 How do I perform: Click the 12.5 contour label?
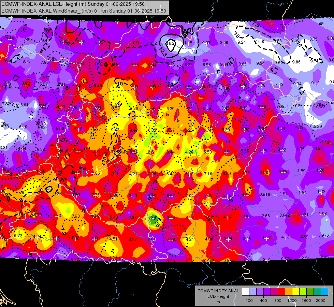tap(162, 52)
